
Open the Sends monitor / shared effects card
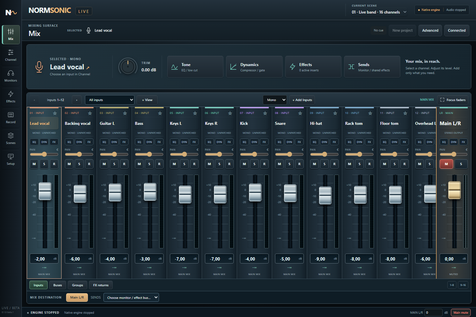[372, 67]
